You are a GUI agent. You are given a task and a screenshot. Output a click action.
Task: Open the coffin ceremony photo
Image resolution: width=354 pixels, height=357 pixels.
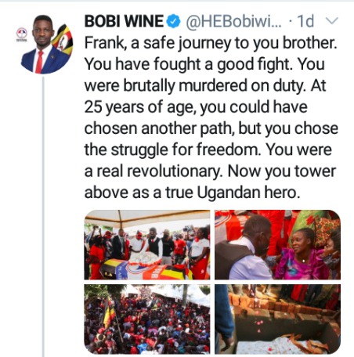(147, 245)
